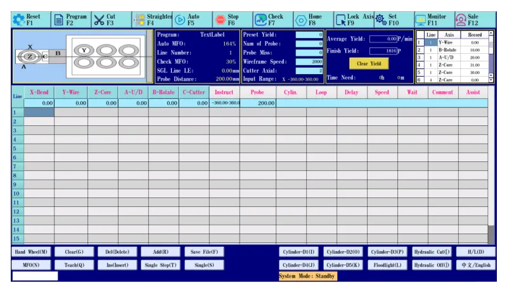Click the Home F8 hexagon icon
507x288 pixels.
[x=301, y=20]
